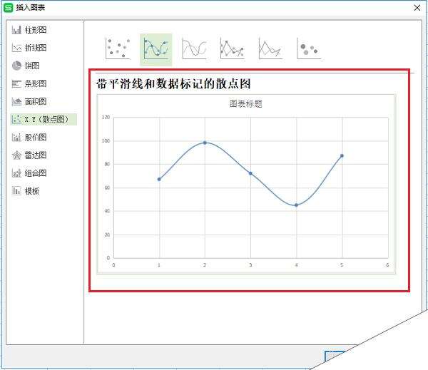This screenshot has width=428, height=370.
Task: Choose the 饼图 pie chart category
Action: 26,66
